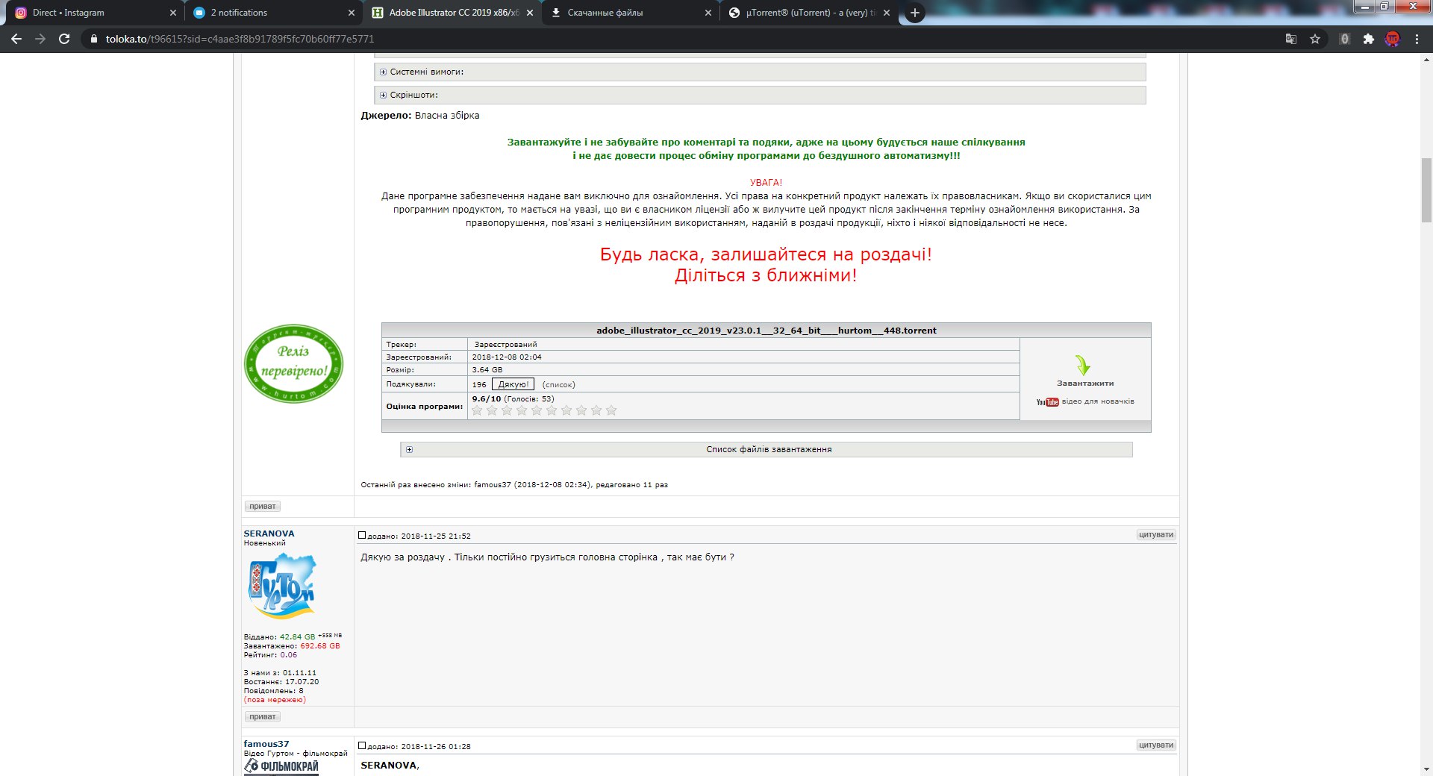1433x776 pixels.
Task: Click the browser forward arrow
Action: click(x=40, y=39)
